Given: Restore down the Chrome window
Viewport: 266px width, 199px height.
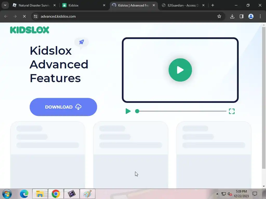Looking at the screenshot, I should tap(248, 5).
